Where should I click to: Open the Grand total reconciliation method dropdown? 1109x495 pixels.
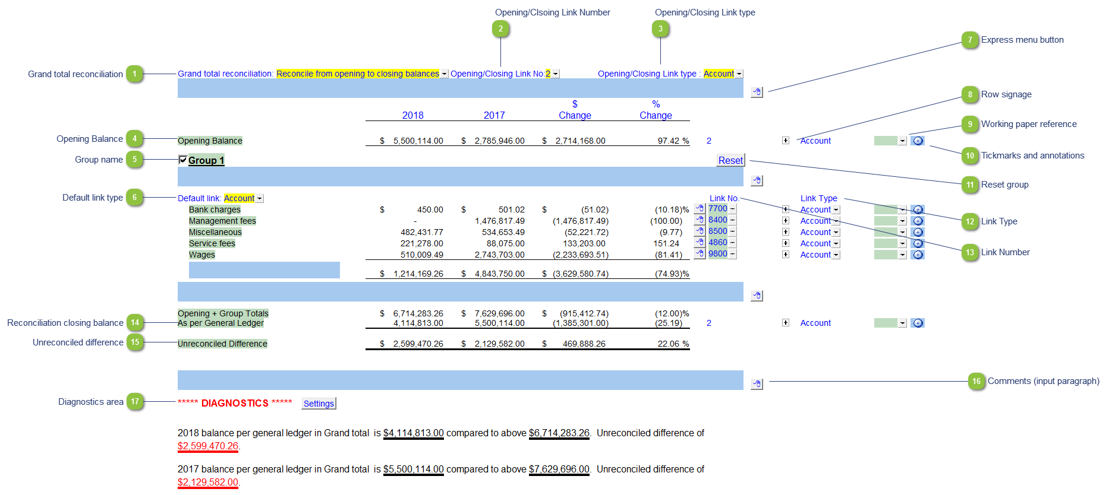pyautogui.click(x=444, y=74)
